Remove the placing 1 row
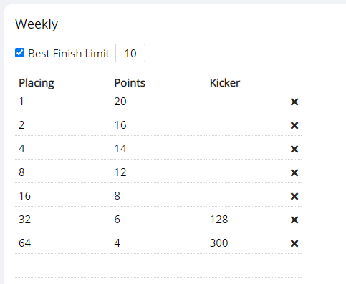 tap(294, 102)
